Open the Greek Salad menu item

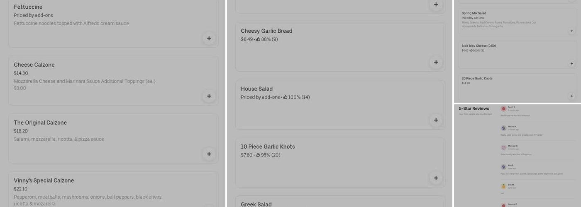[256, 204]
